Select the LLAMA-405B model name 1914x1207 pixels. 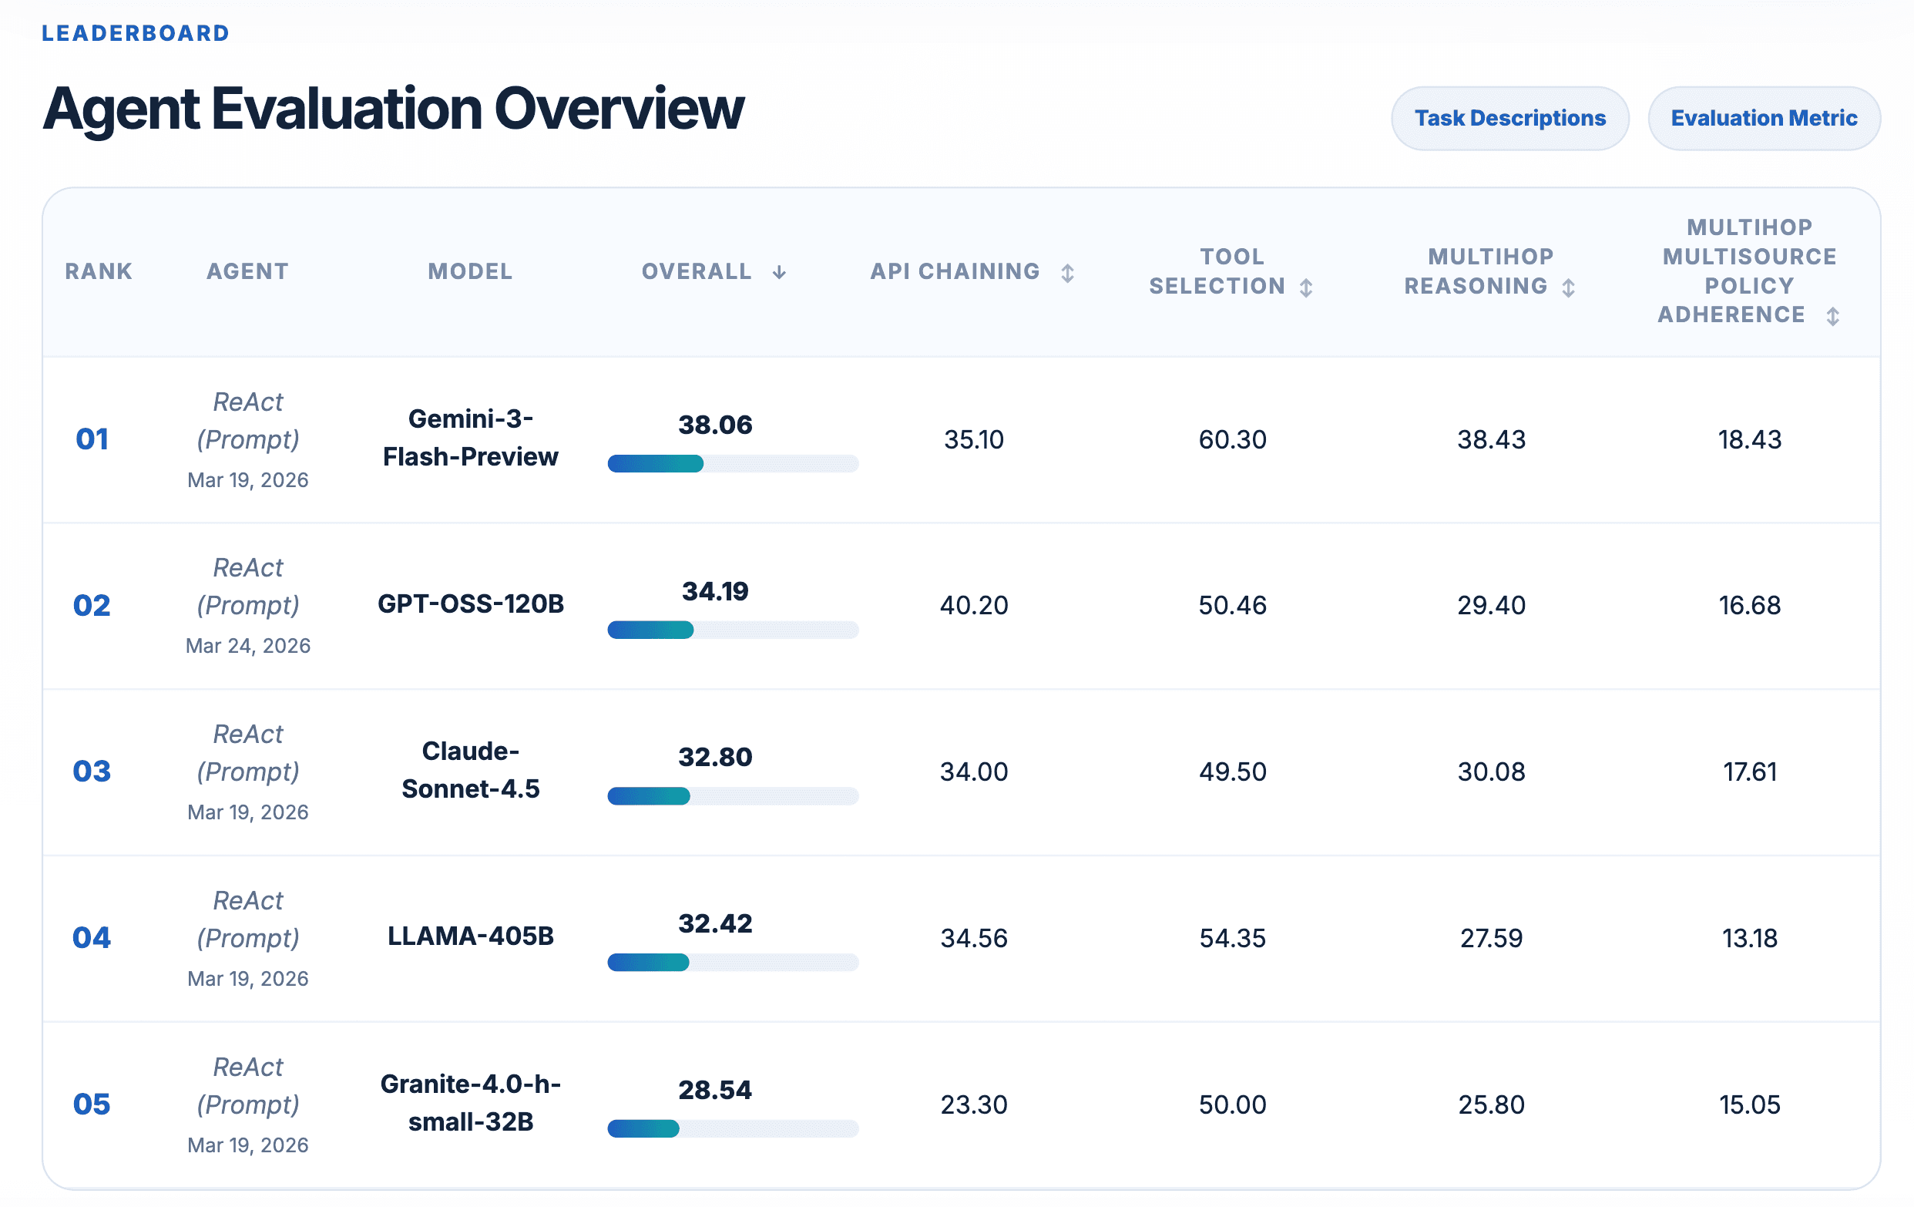[x=471, y=936]
